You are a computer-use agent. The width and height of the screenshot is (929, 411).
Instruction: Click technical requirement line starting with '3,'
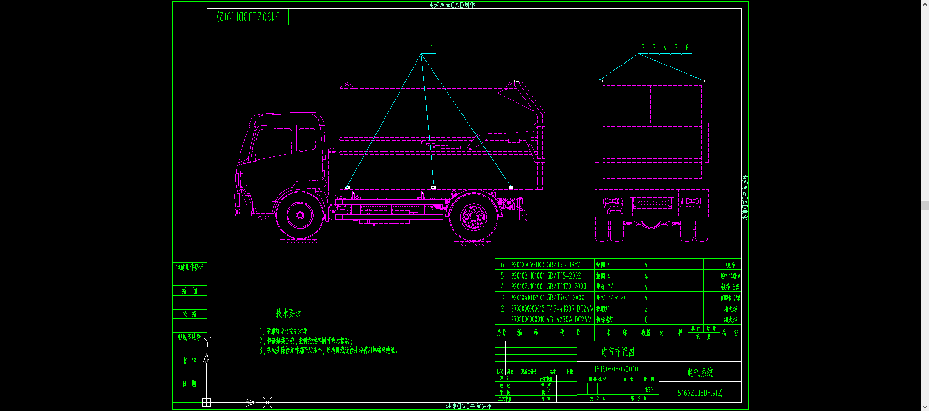coord(329,350)
